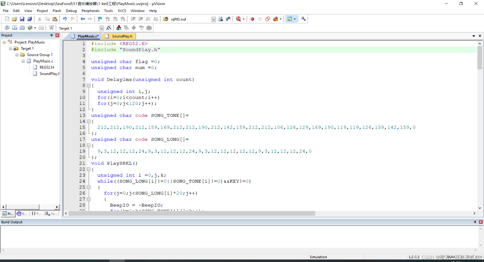The height and width of the screenshot is (262, 484).
Task: Open the Flash menu
Action: click(x=57, y=11)
